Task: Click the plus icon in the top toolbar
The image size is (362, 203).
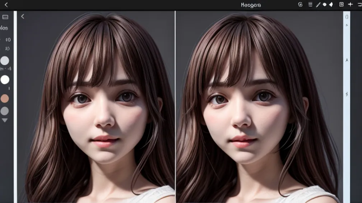Action: click(351, 5)
